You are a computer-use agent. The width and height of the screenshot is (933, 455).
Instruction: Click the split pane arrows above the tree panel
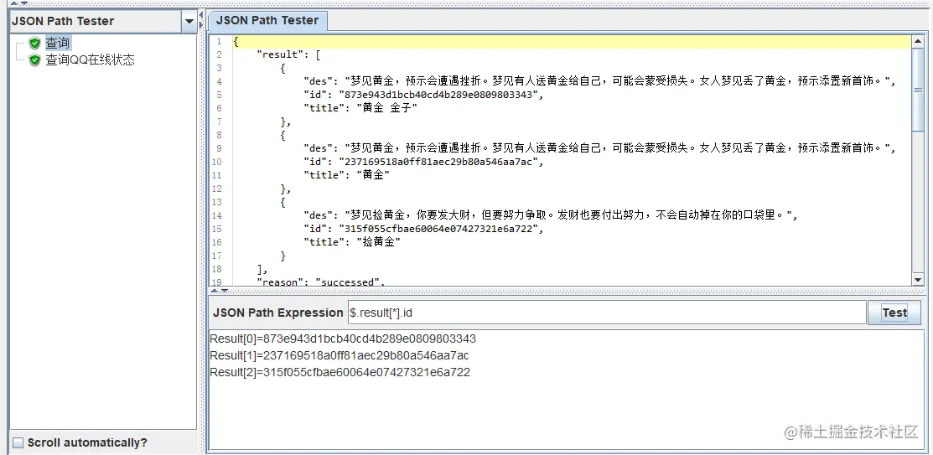(x=19, y=4)
